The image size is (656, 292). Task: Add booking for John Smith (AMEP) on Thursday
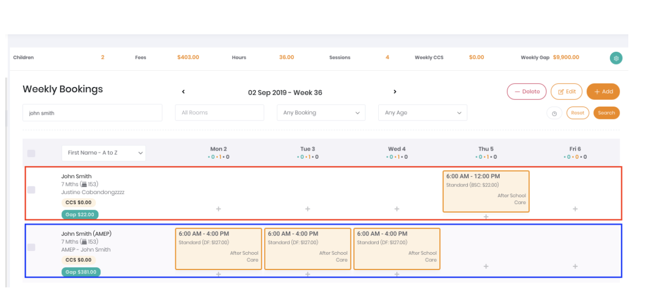pos(486,266)
